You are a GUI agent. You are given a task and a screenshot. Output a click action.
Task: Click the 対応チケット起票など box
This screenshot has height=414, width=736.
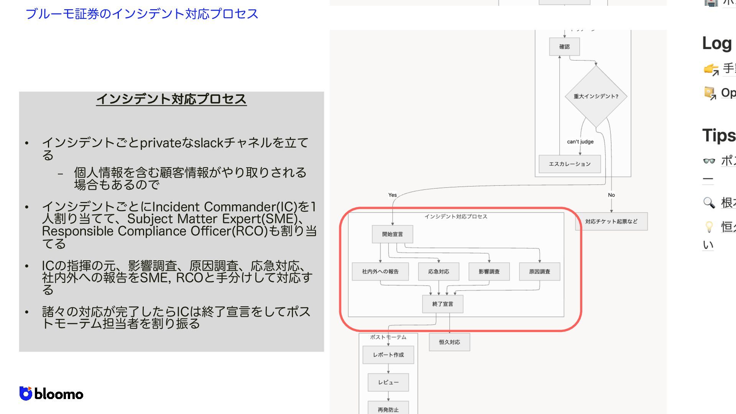611,222
